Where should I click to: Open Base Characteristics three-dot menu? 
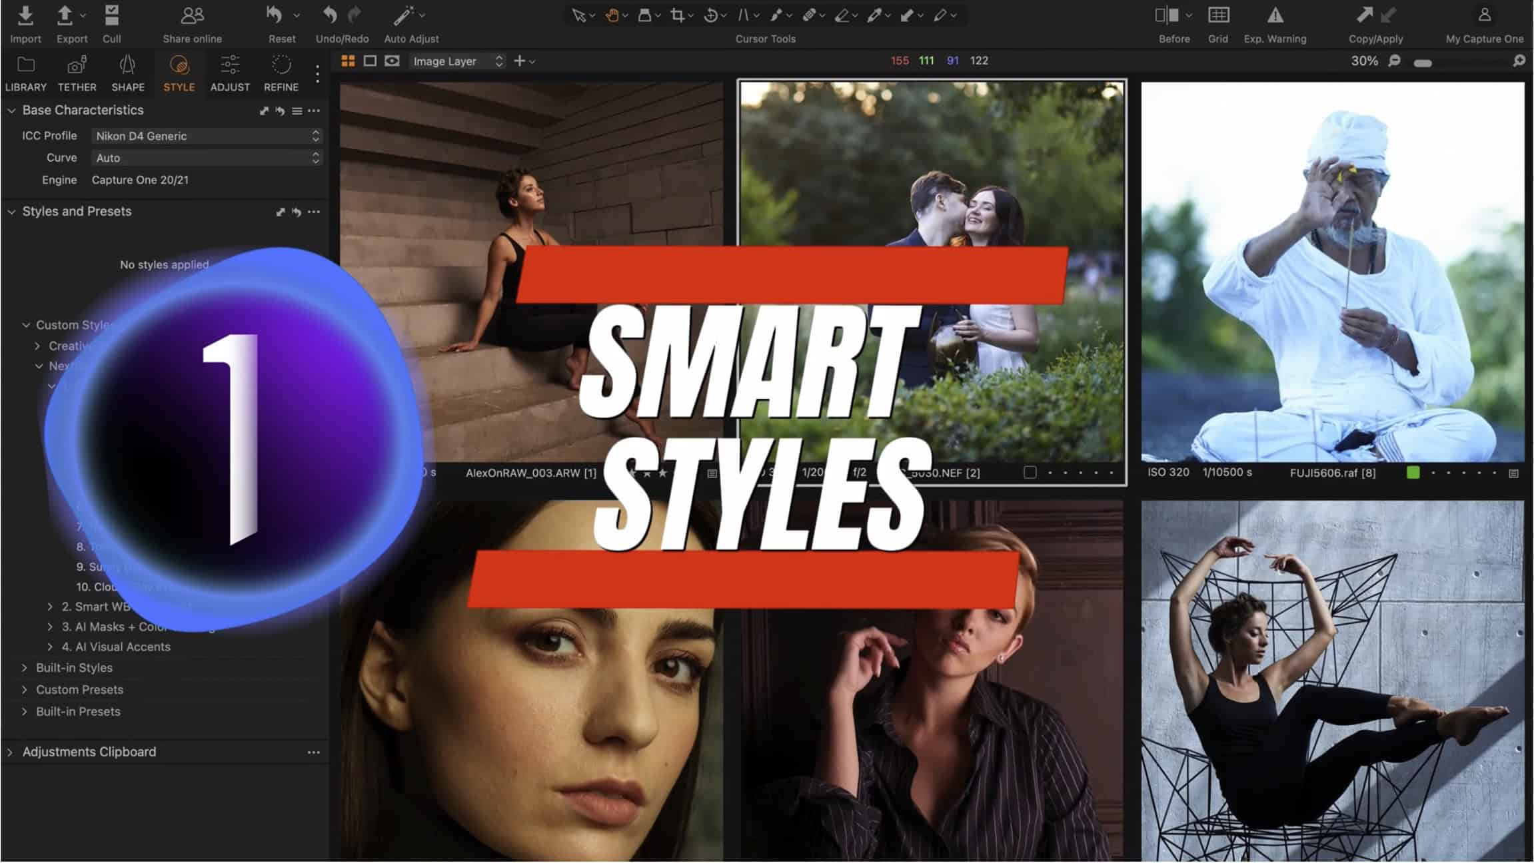pyautogui.click(x=314, y=111)
